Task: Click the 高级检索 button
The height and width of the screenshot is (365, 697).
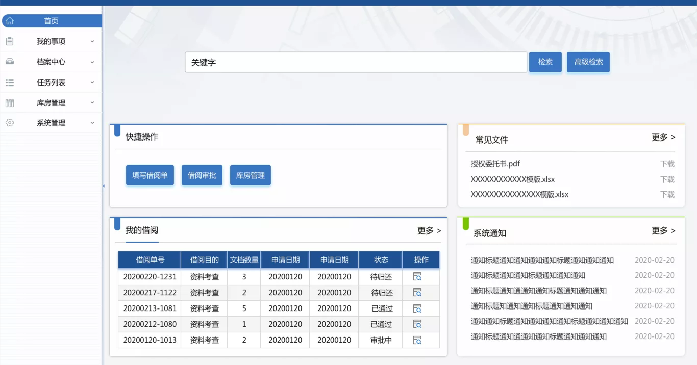Action: (588, 62)
